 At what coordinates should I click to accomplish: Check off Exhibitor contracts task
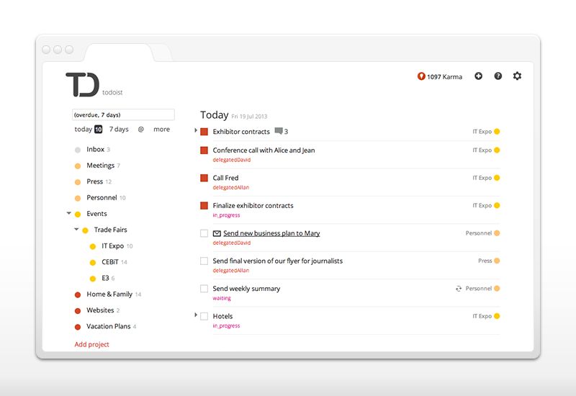[x=204, y=132]
